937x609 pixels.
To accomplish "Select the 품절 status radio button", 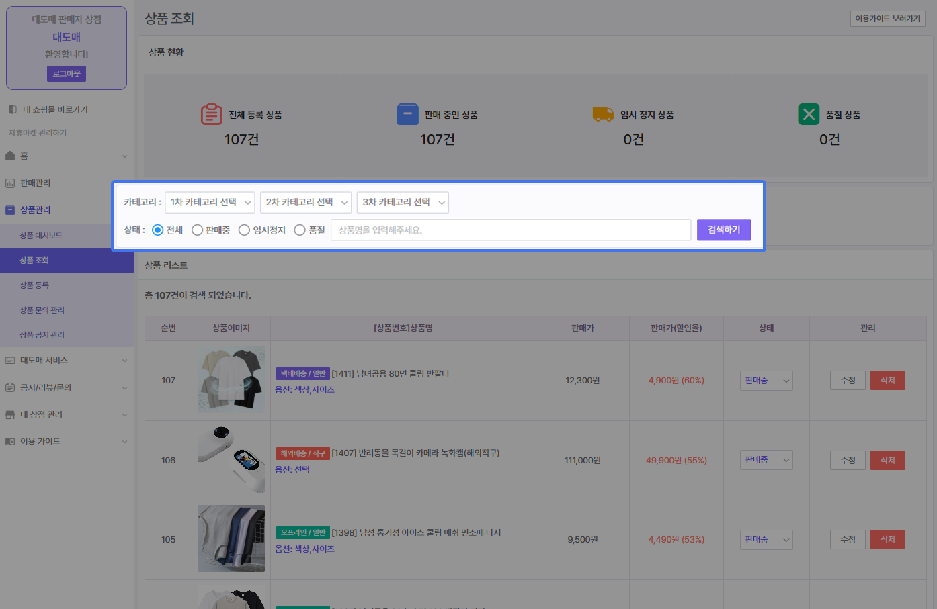I will [x=300, y=230].
